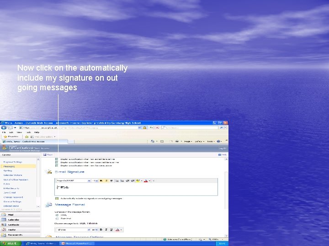Expand the IE Safety menu dropdown
The image size is (329, 246).
pyautogui.click(x=199, y=141)
